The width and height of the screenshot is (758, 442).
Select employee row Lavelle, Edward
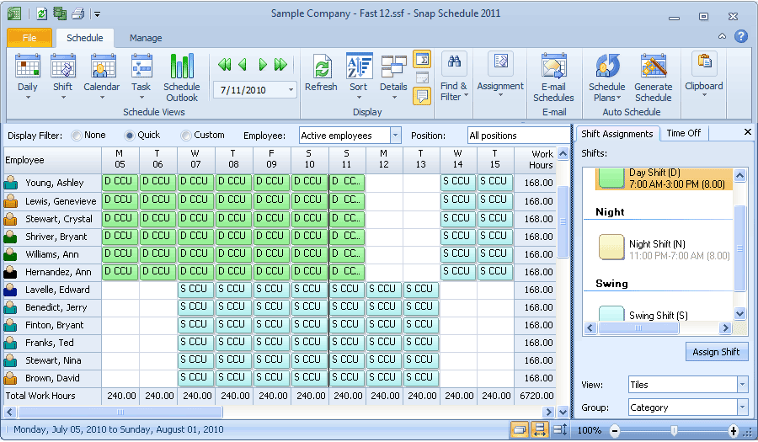(53, 290)
